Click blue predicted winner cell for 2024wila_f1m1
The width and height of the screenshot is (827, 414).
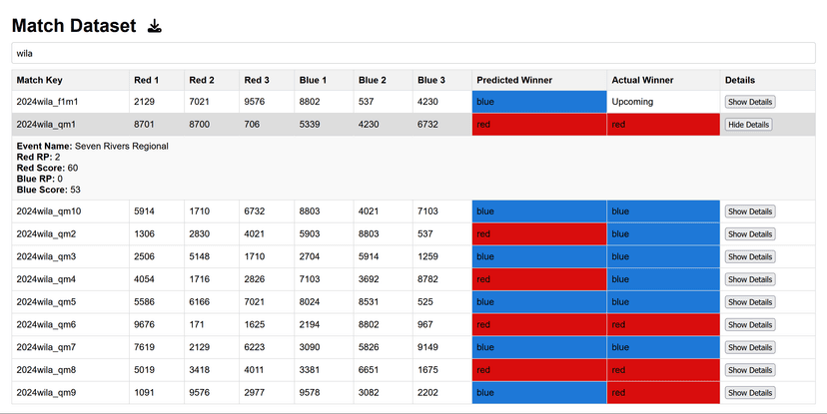pyautogui.click(x=538, y=102)
